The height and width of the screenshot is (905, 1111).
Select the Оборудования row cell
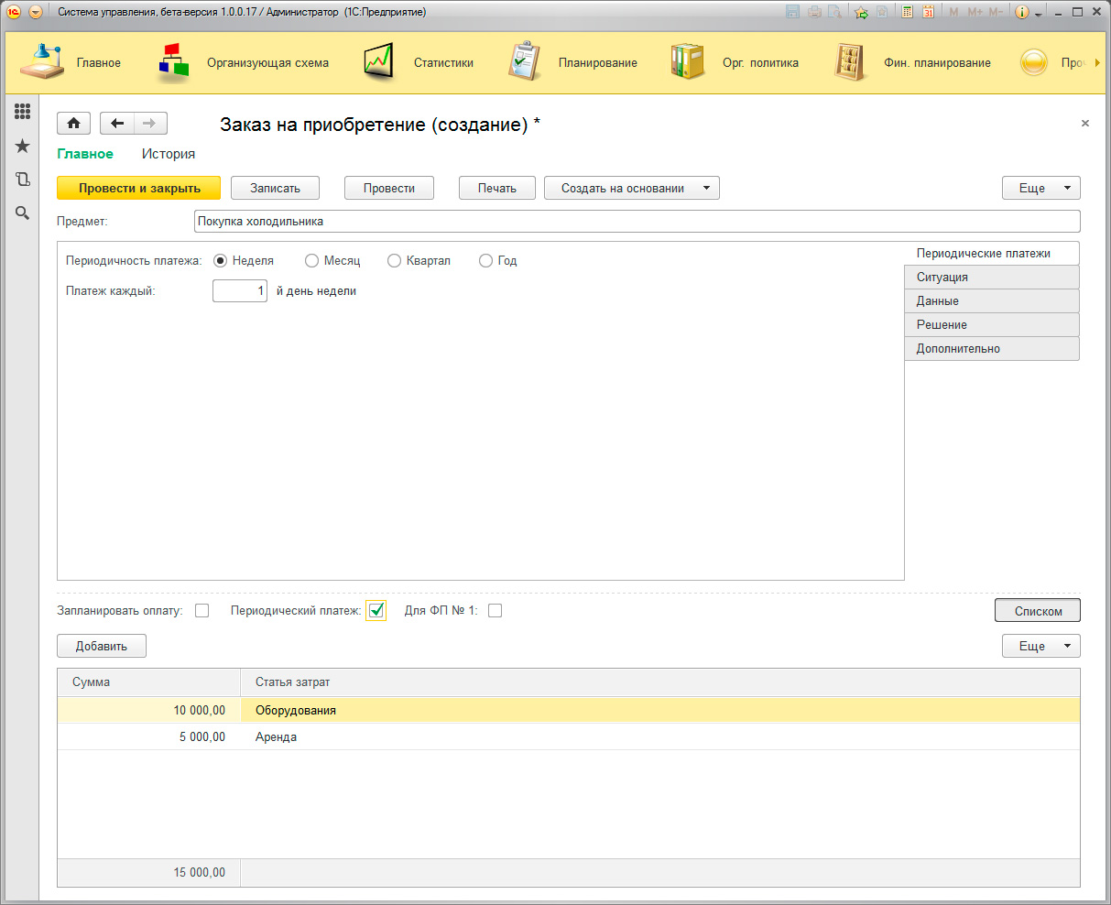point(660,710)
